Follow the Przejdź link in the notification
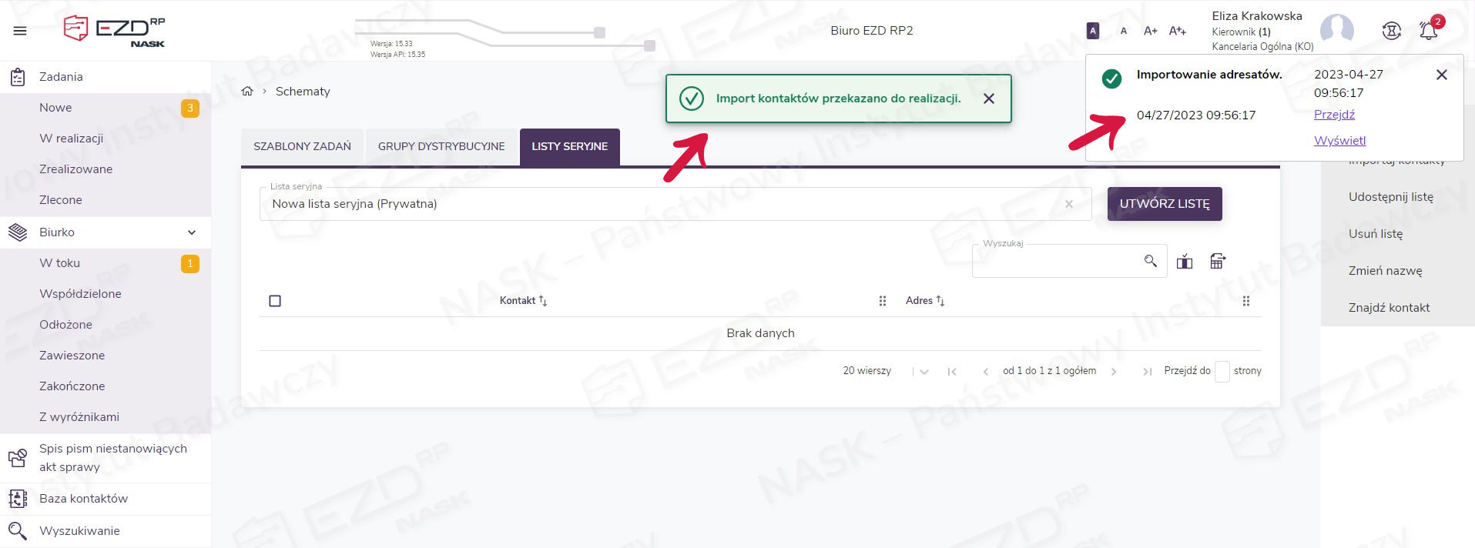The width and height of the screenshot is (1475, 548). tap(1334, 115)
